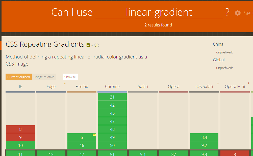The width and height of the screenshot is (253, 156).
Task: Select Chrome version 51 cell
Action: [112, 153]
